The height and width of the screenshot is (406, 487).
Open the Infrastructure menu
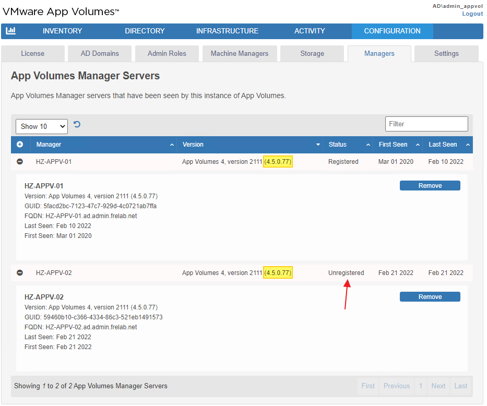coord(227,31)
